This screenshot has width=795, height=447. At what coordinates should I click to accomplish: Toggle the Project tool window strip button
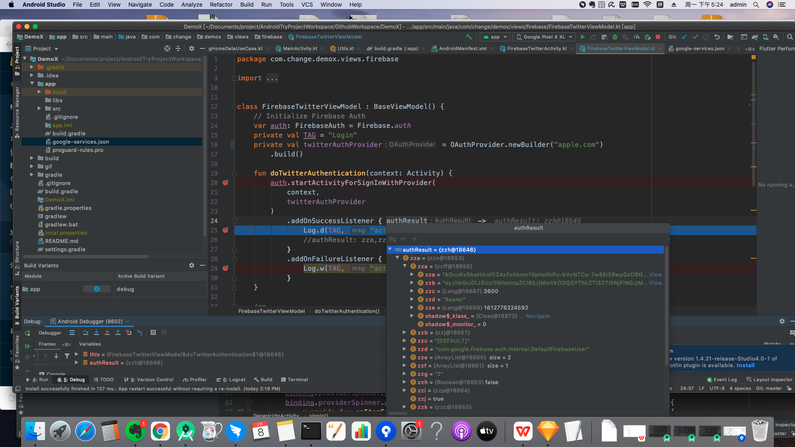(x=17, y=61)
